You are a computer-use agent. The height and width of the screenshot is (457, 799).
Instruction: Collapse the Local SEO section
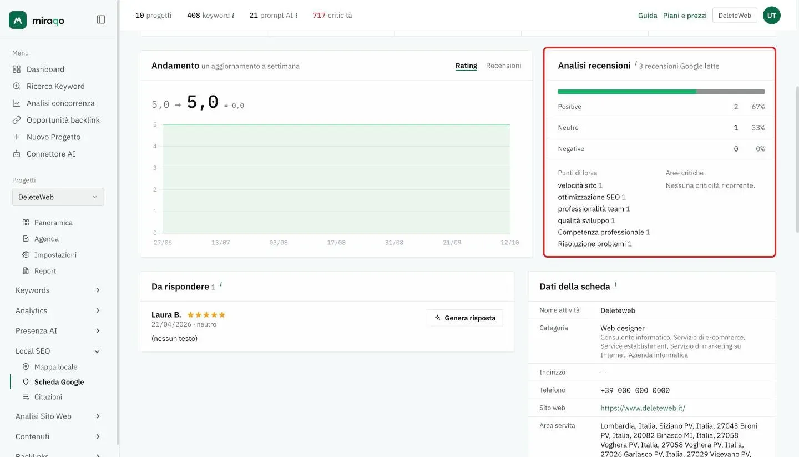point(58,351)
